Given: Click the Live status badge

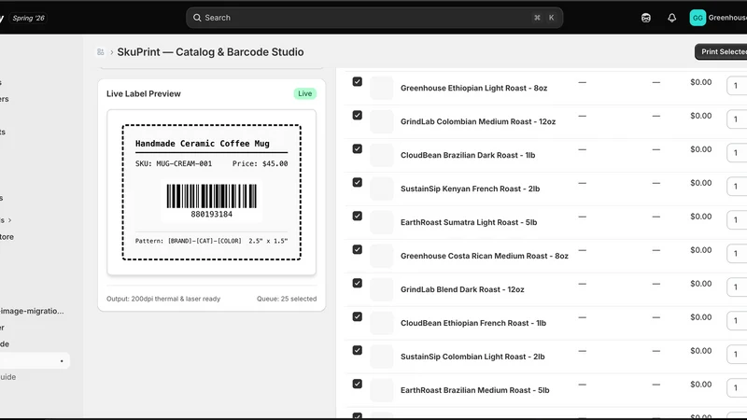Looking at the screenshot, I should (x=305, y=93).
